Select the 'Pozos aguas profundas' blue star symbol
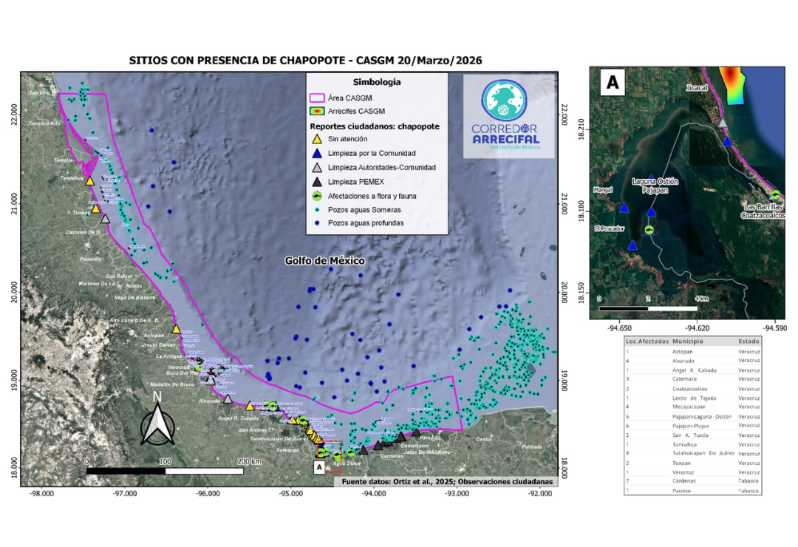 coord(318,224)
